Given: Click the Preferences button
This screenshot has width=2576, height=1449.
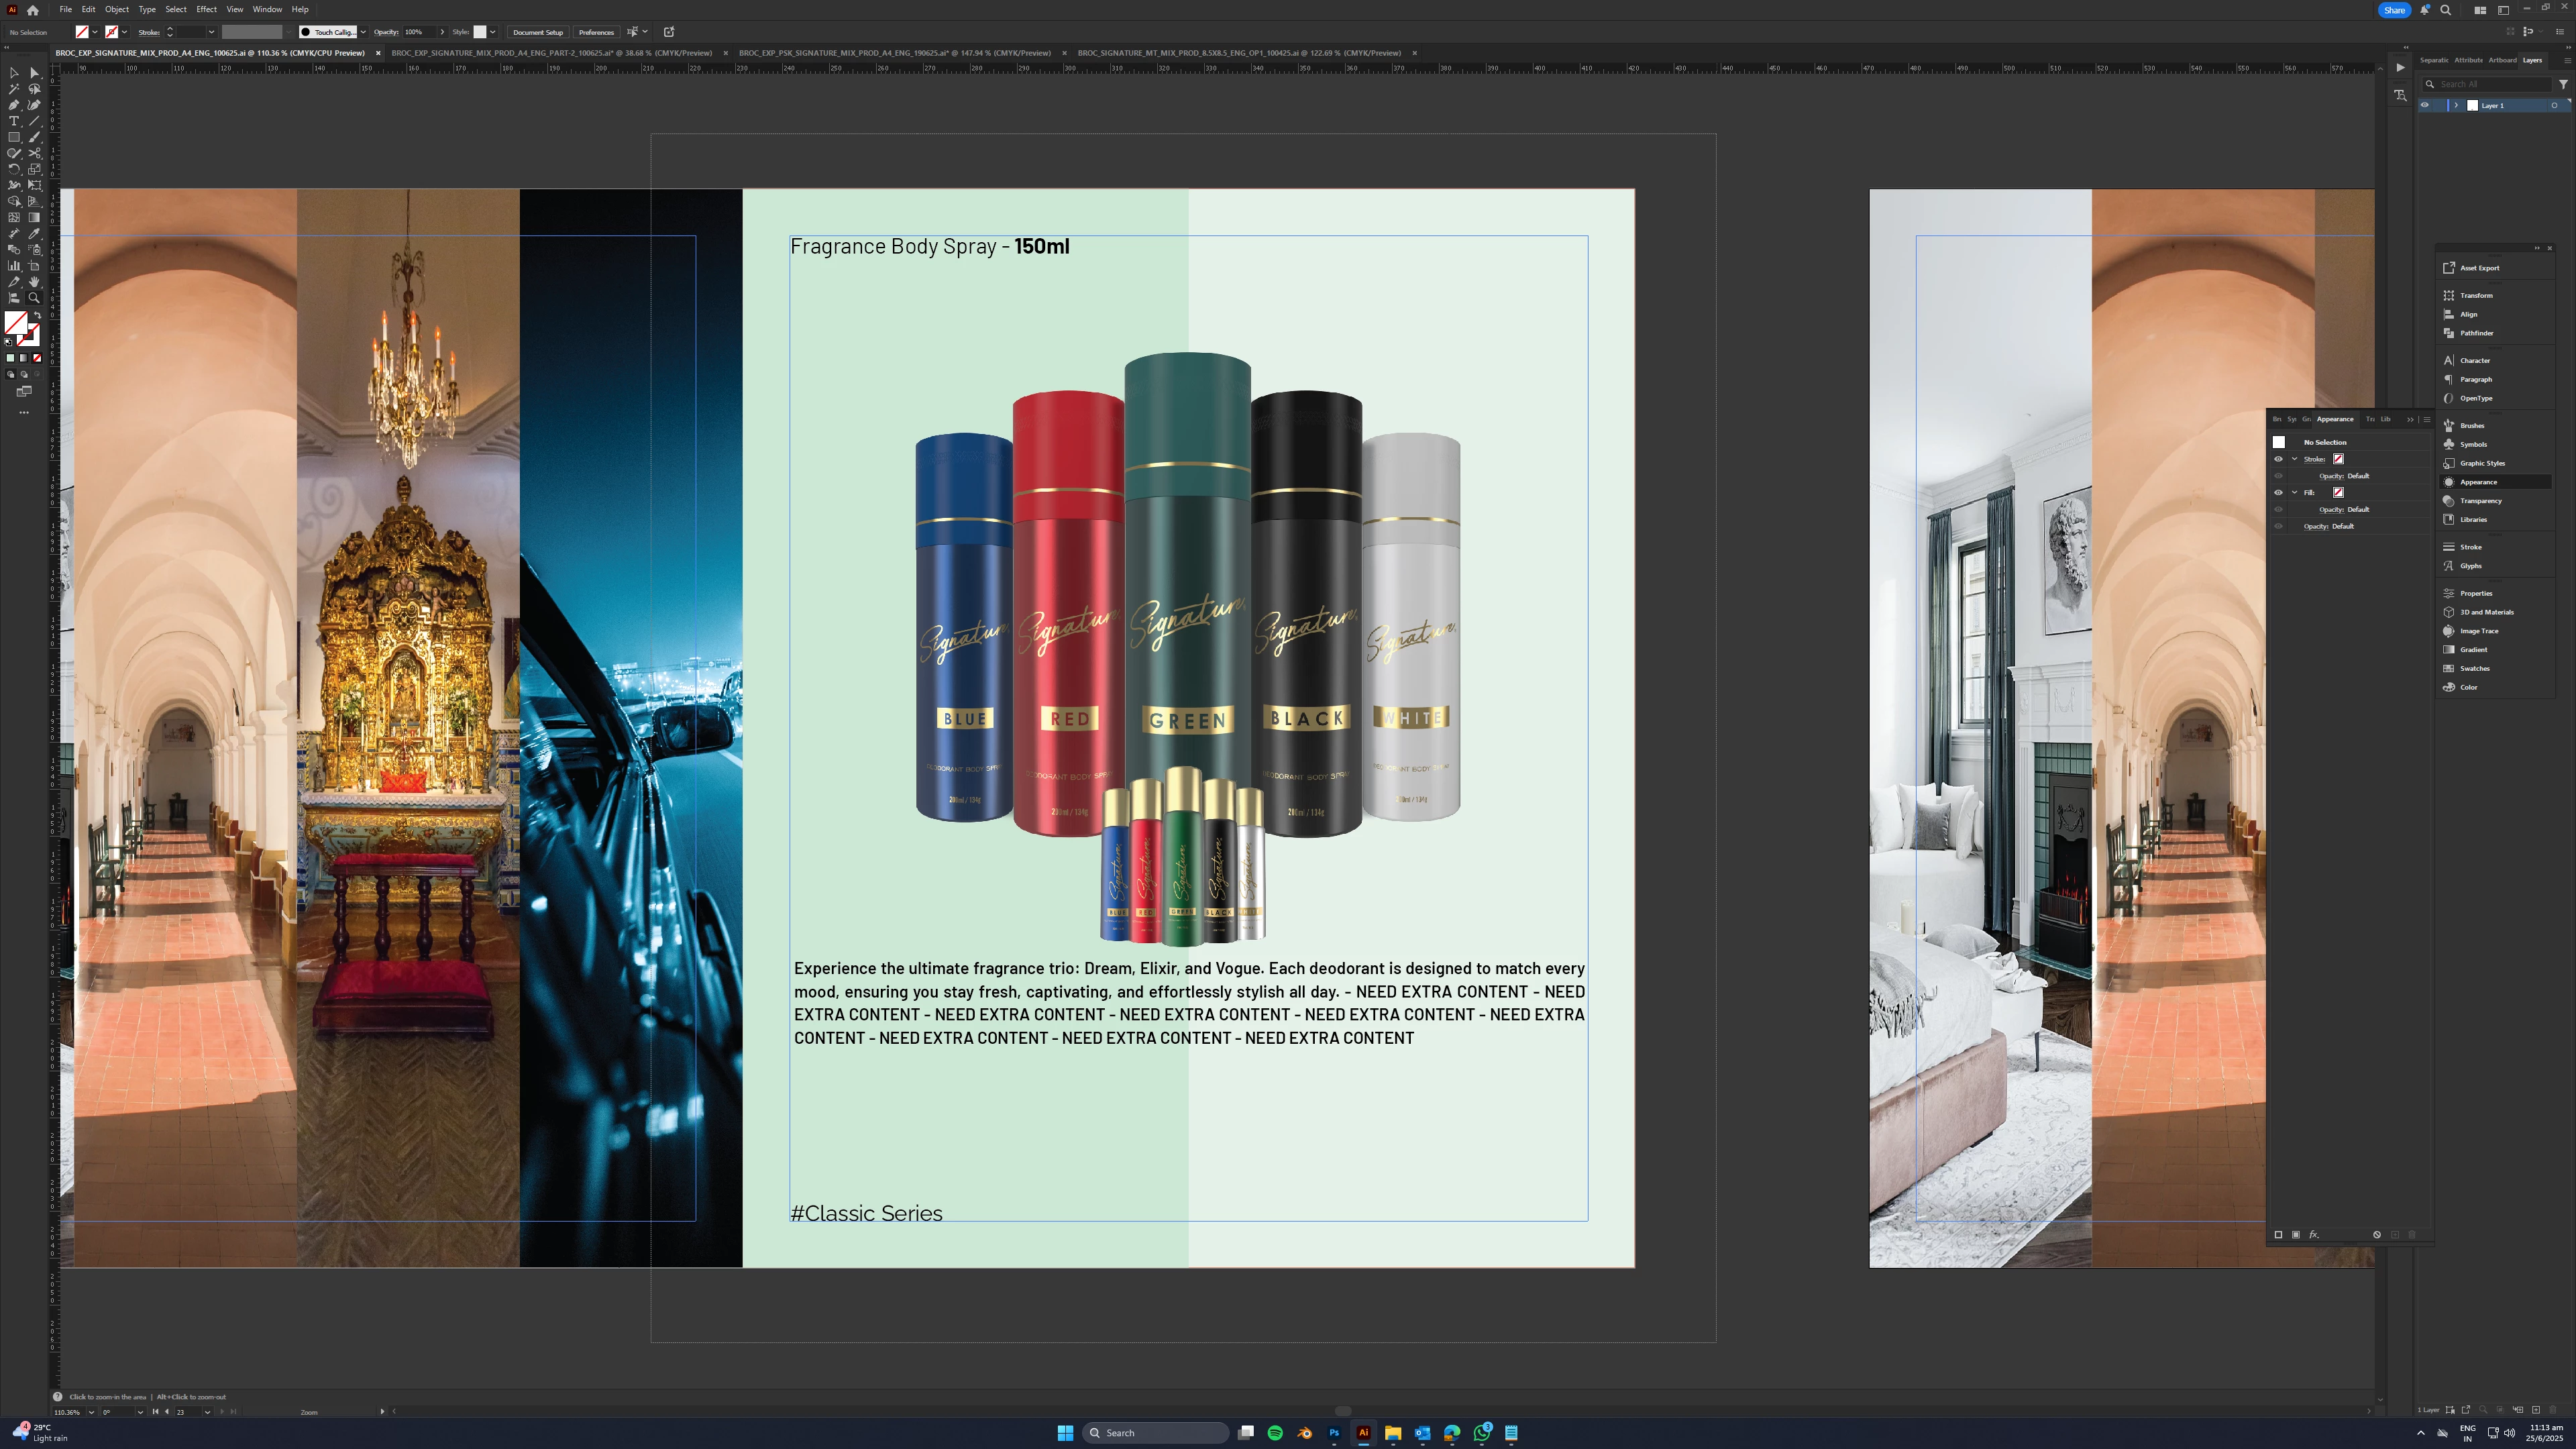Looking at the screenshot, I should click(596, 32).
